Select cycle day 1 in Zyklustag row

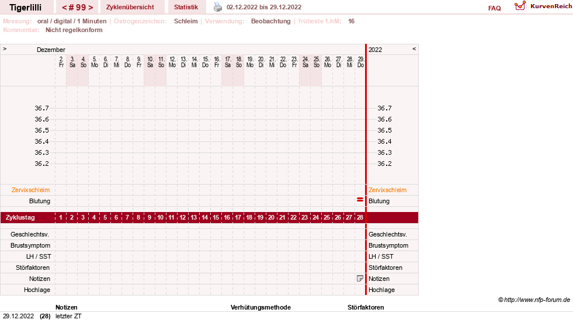point(61,217)
